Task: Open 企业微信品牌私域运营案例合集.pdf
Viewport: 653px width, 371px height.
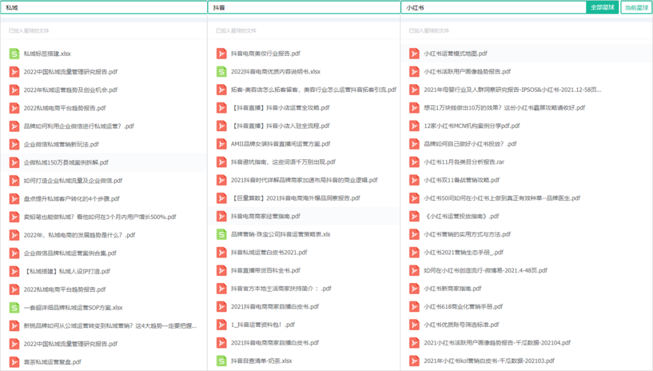Action: pos(70,253)
